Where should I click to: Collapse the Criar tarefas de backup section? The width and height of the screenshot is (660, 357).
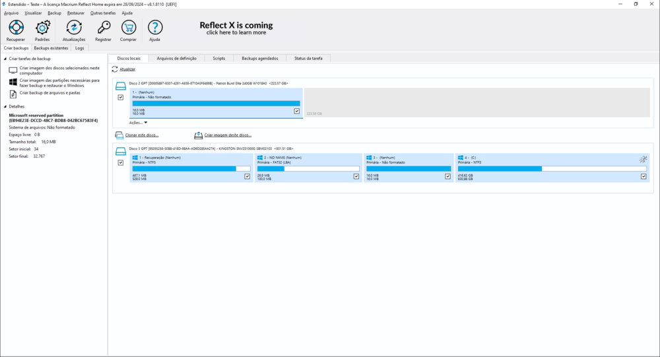[x=5, y=59]
